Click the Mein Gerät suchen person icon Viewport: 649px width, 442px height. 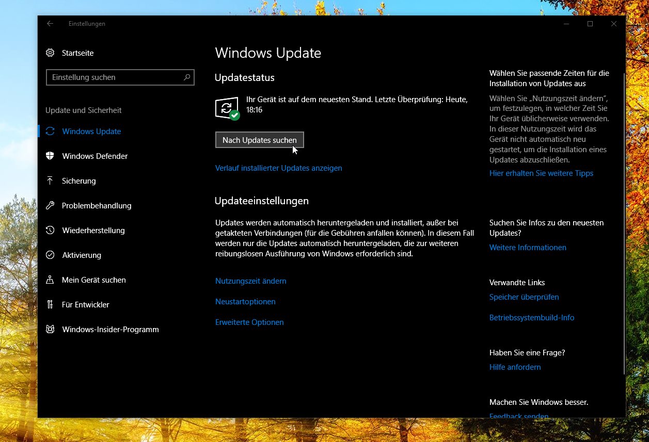50,280
